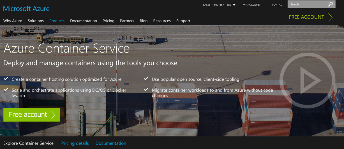Click 'Use popular open source, client-side tooling' text
This screenshot has width=344, height=149.
pyautogui.click(x=195, y=79)
